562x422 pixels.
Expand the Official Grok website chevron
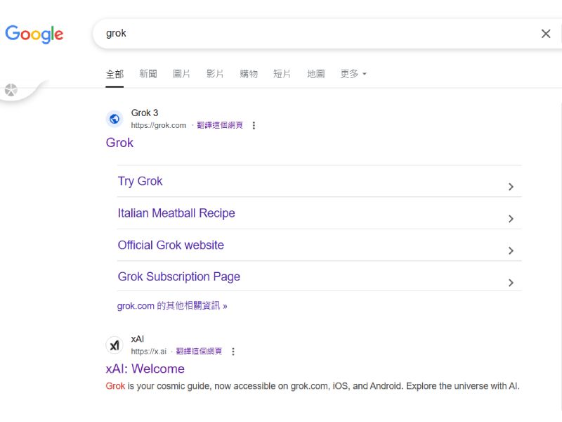click(511, 250)
